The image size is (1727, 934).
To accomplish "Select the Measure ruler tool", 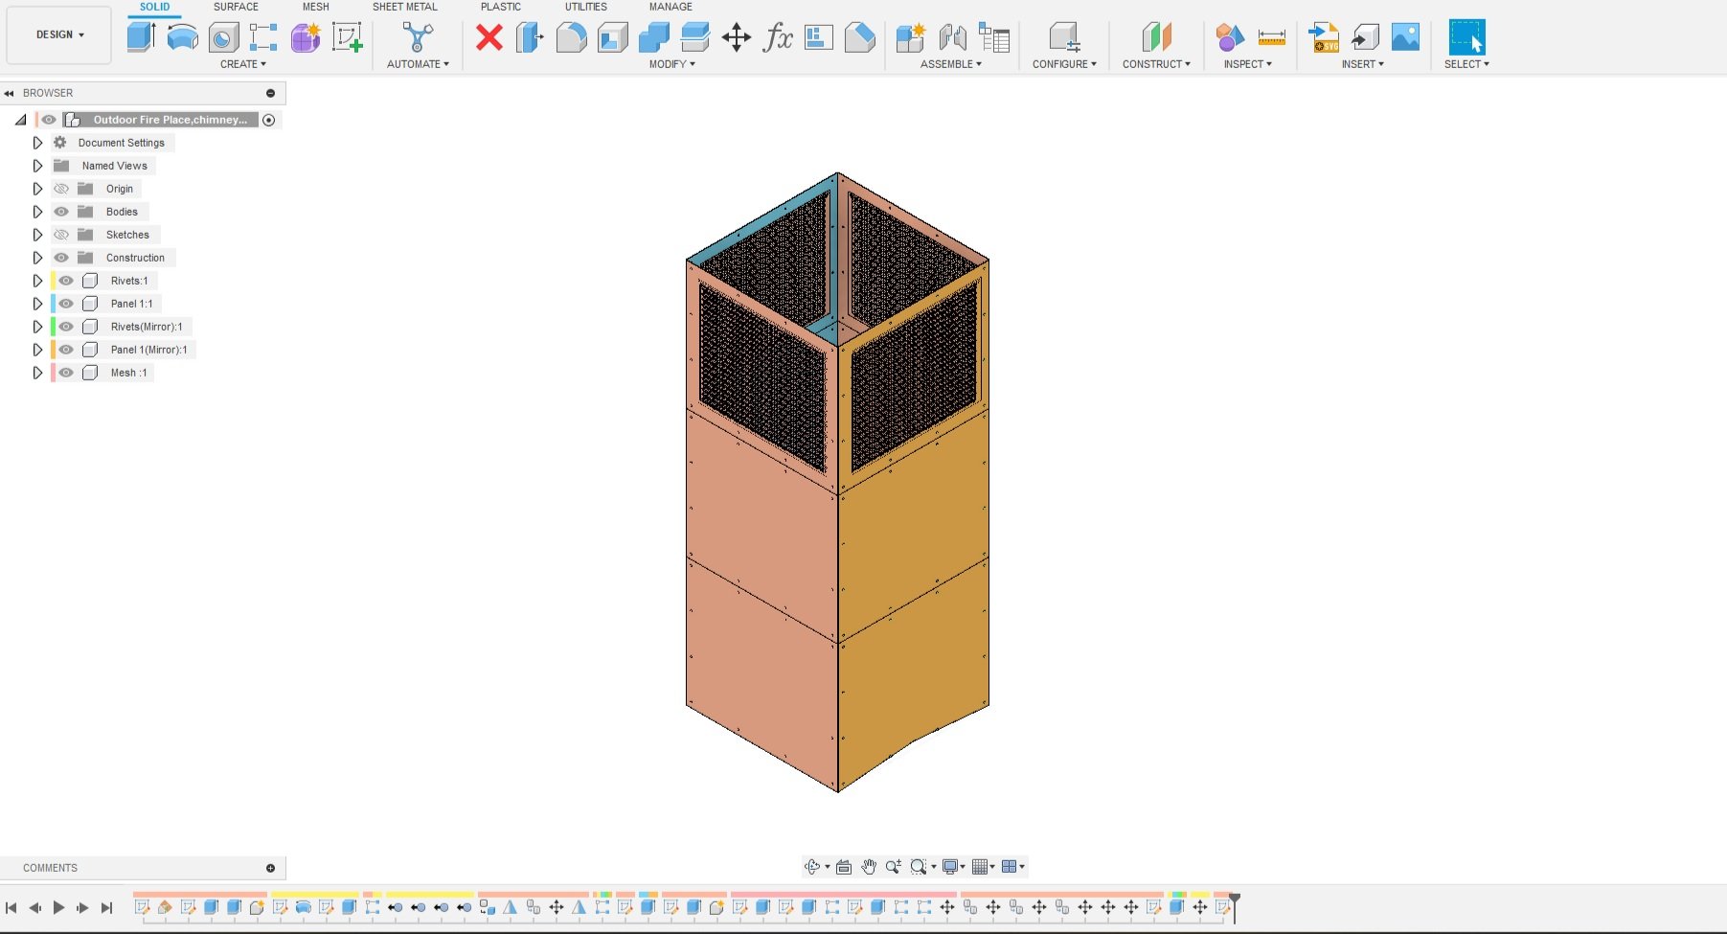I will pyautogui.click(x=1272, y=37).
